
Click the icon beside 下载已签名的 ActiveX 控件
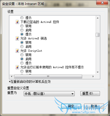17,22
